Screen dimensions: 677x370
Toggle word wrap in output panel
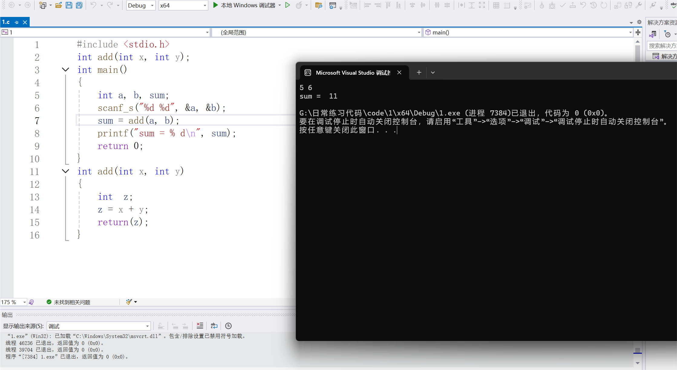click(x=214, y=326)
